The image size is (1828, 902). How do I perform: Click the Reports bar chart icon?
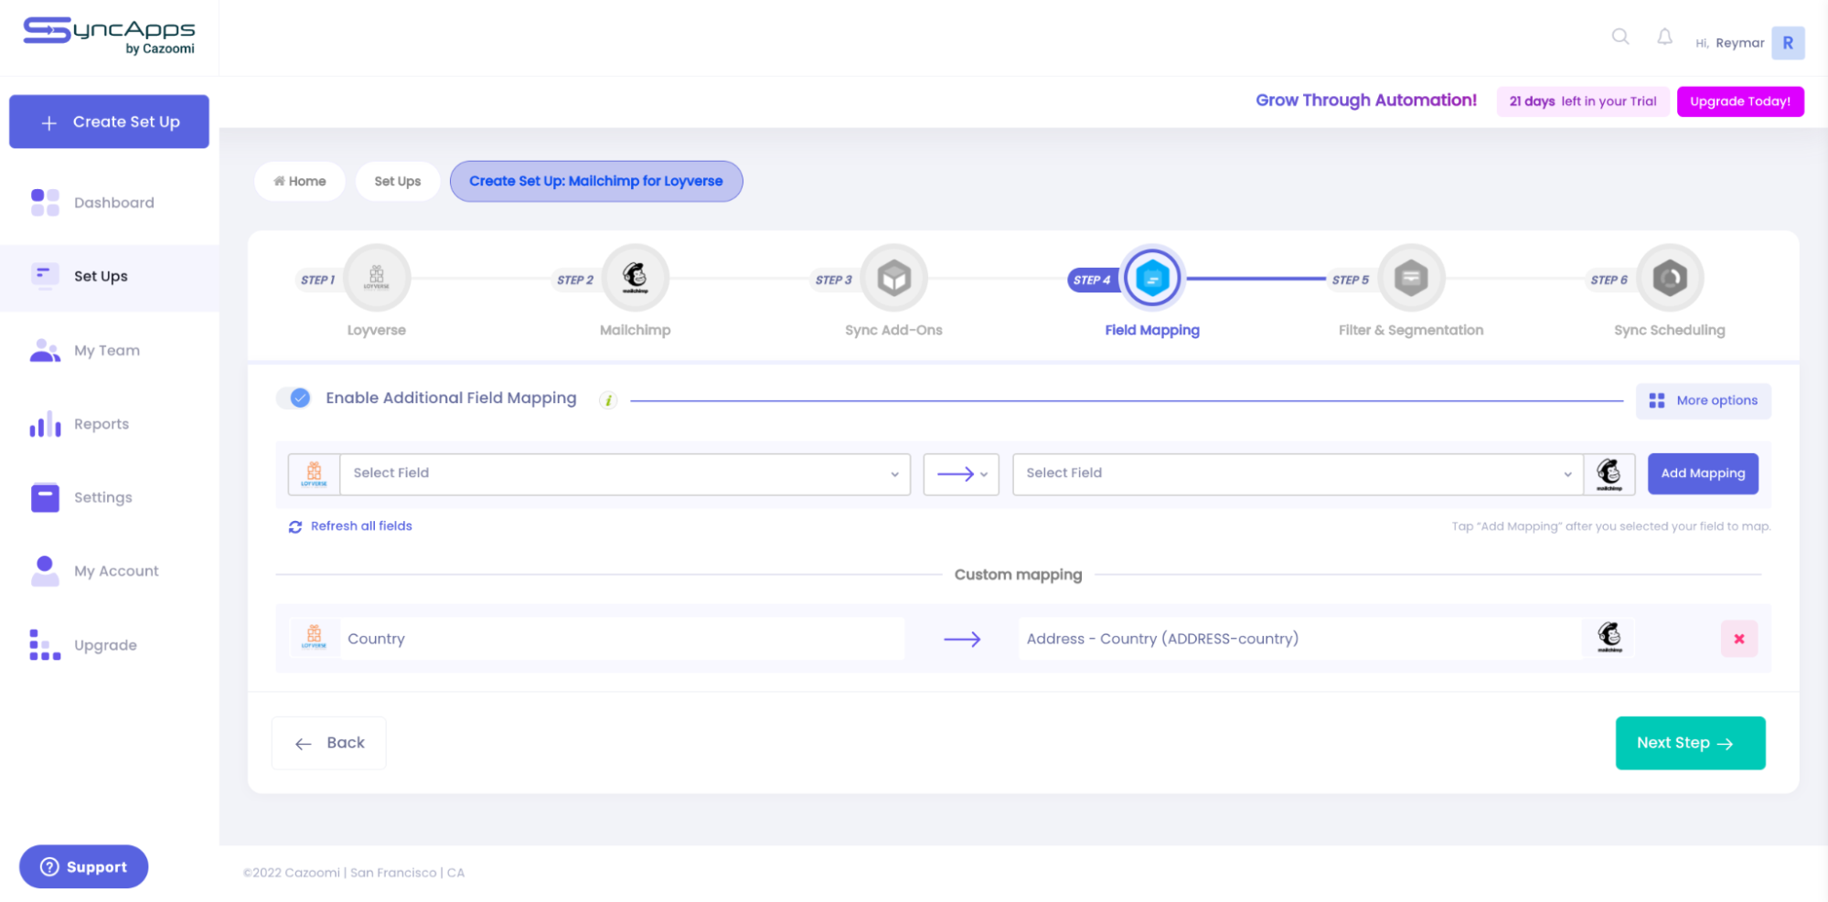45,423
